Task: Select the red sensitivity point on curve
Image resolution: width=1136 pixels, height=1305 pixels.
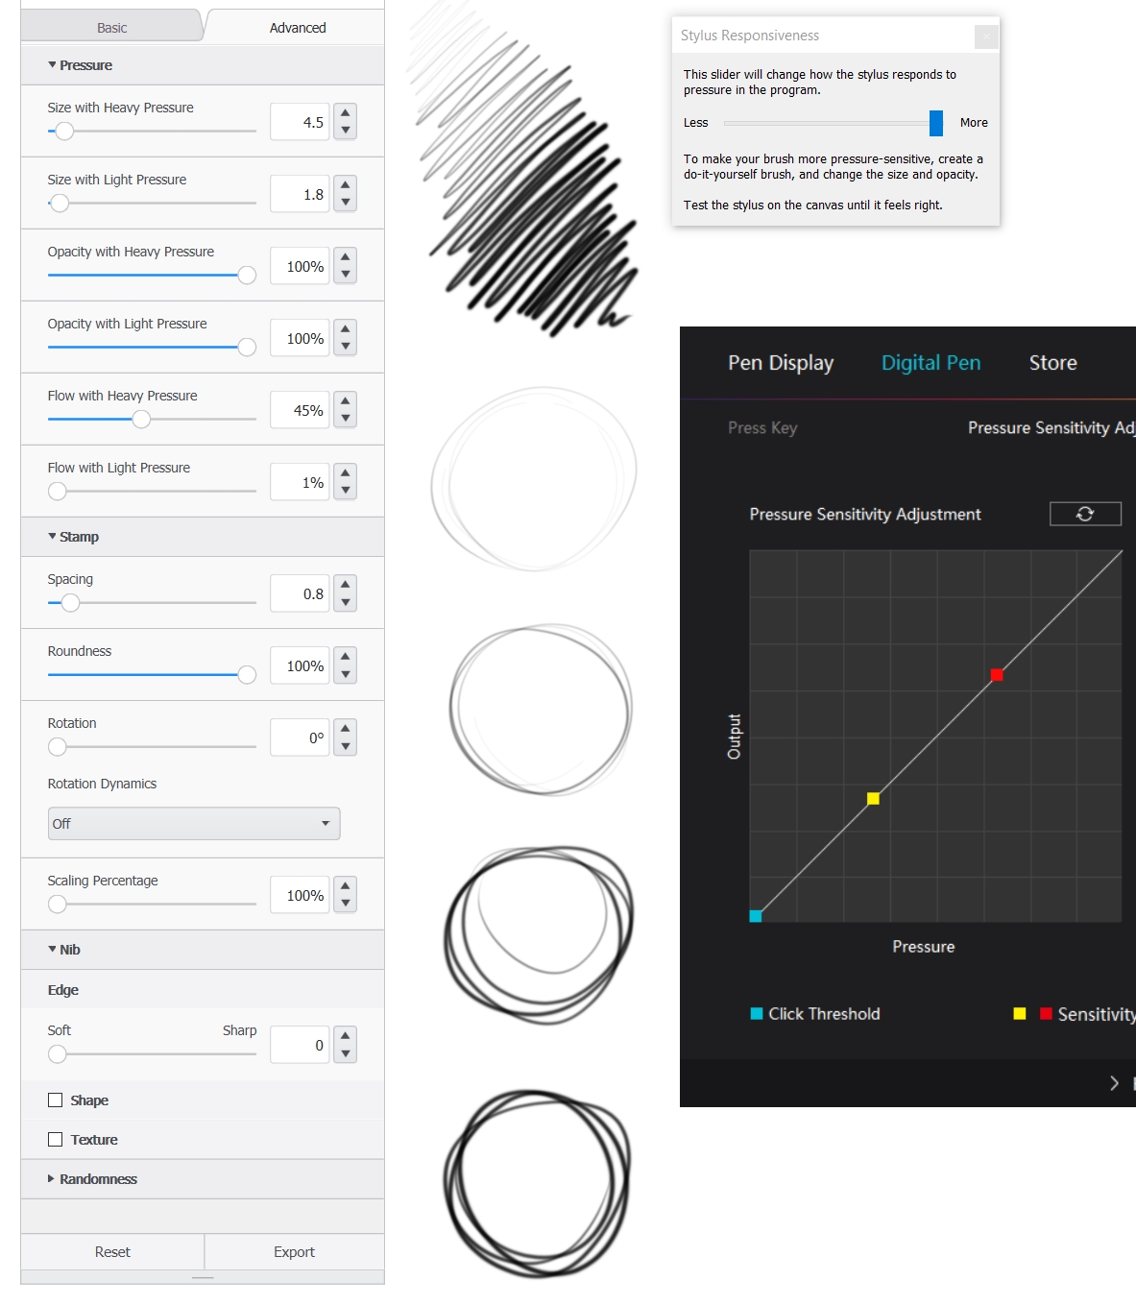Action: (x=997, y=675)
